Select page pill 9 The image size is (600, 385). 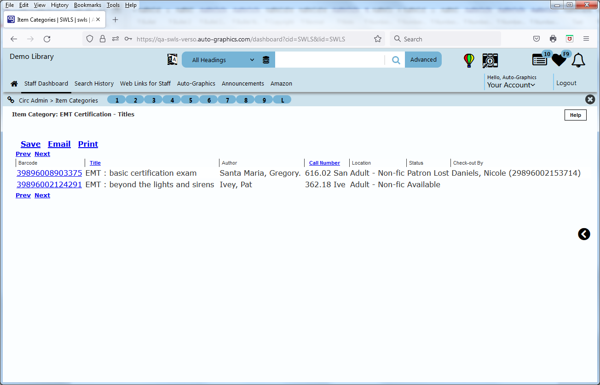click(x=264, y=100)
